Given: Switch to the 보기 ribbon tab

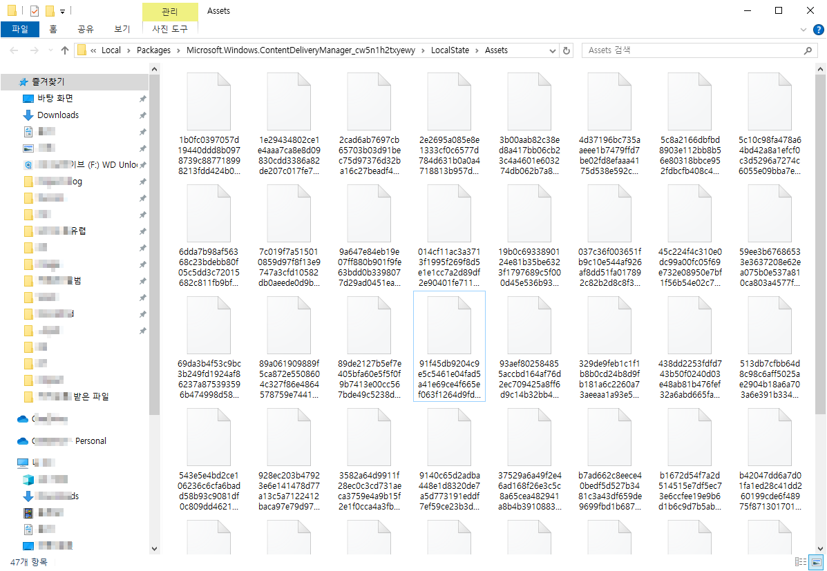Looking at the screenshot, I should [x=122, y=29].
